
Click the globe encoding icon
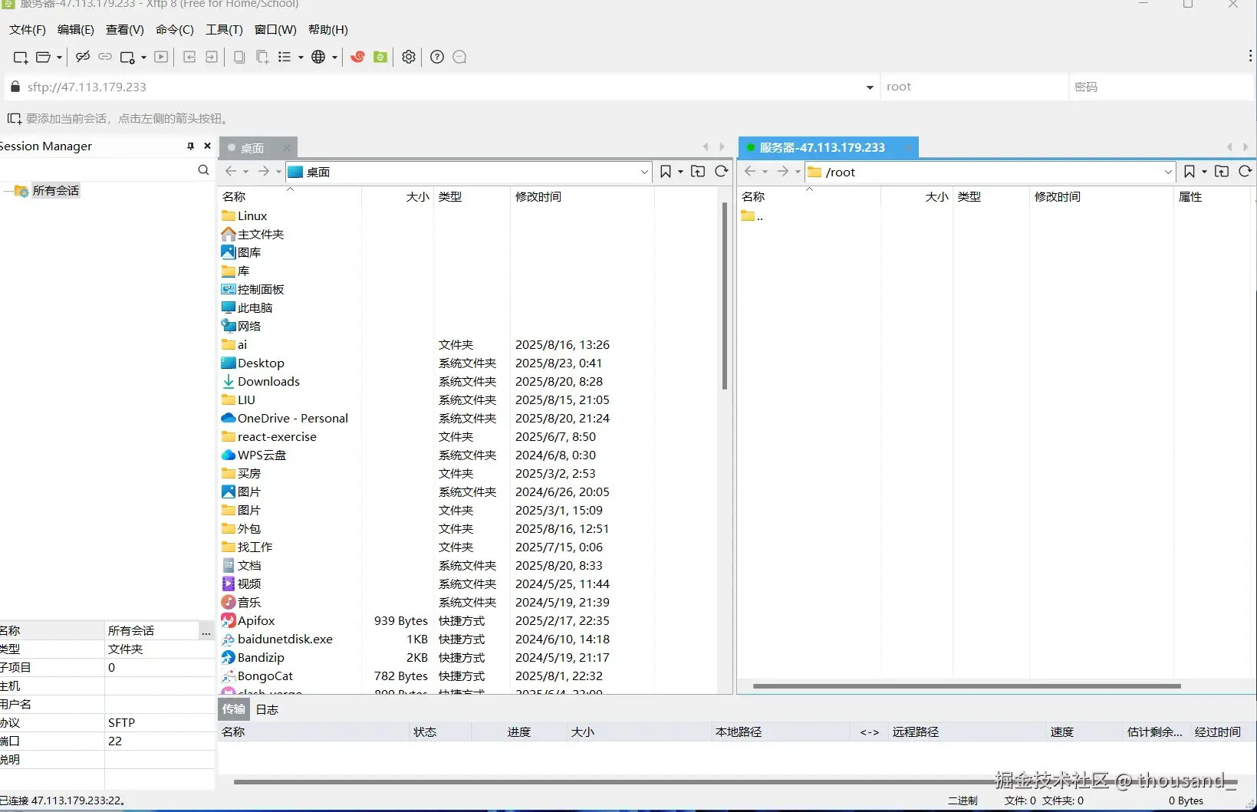pos(318,57)
